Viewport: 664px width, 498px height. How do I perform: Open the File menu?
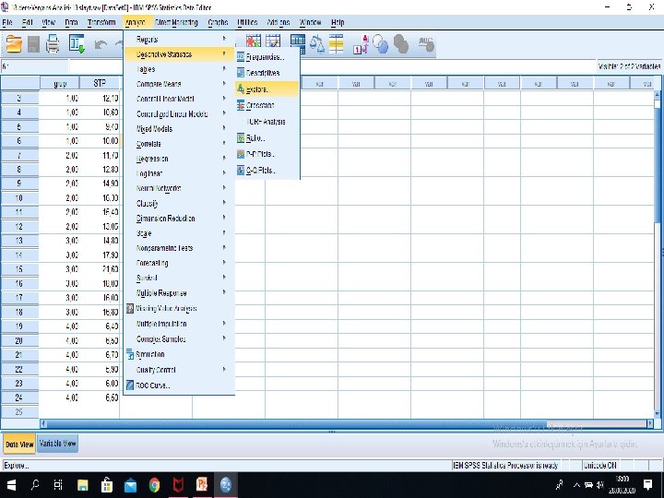coord(7,22)
